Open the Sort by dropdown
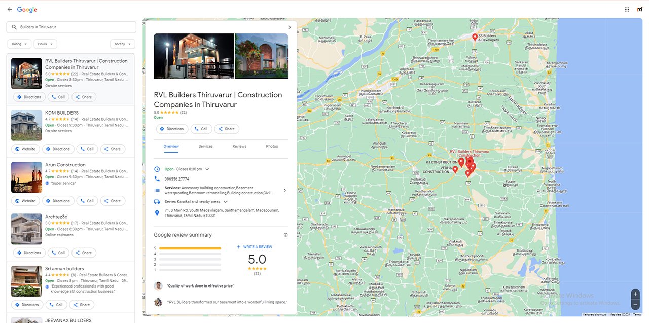Image resolution: width=649 pixels, height=323 pixels. click(123, 44)
